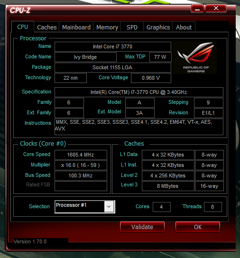Click the Ext. Model value 3A
The width and height of the screenshot is (240, 258).
coord(140,113)
